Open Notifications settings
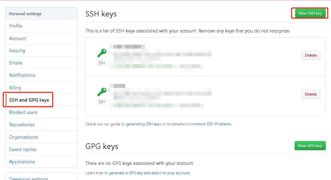This screenshot has width=331, height=180. pos(22,75)
